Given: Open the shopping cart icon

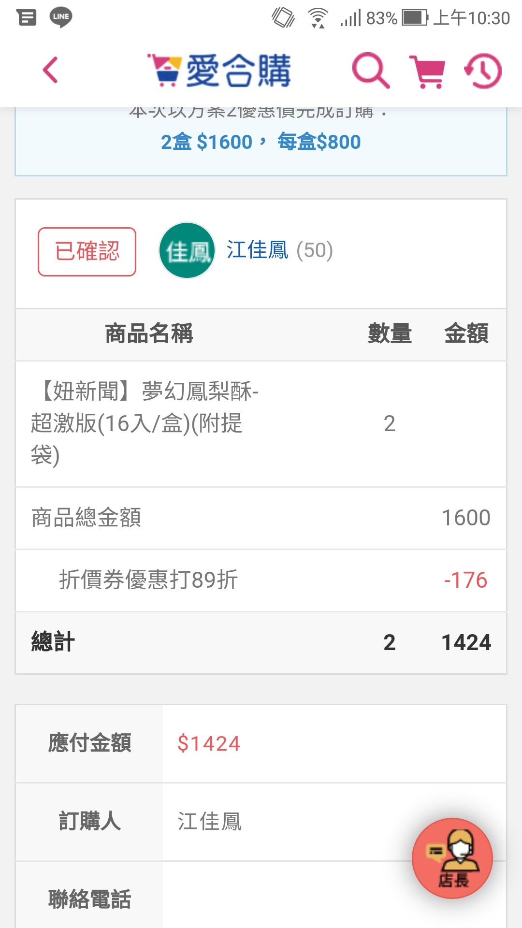Looking at the screenshot, I should pyautogui.click(x=427, y=71).
